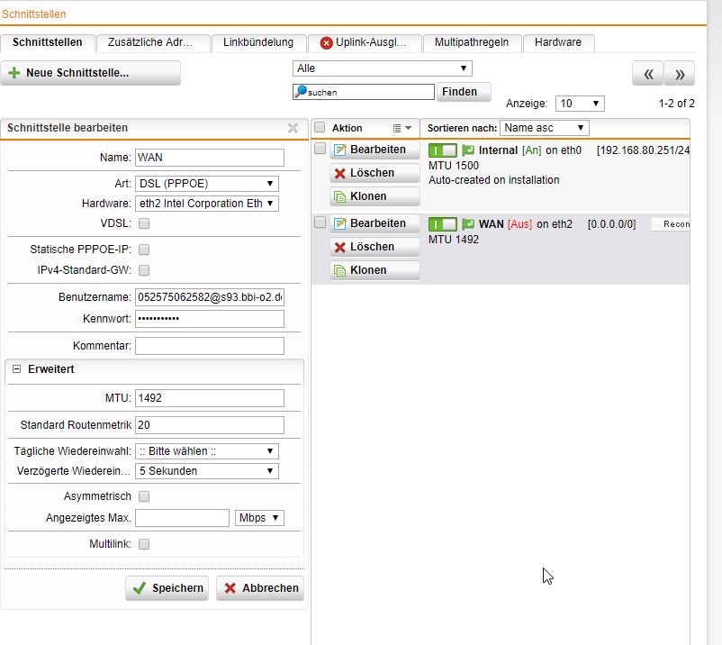Viewport: 722px width, 645px height.
Task: Open the Art dropdown showing DSL (PPPOE)
Action: click(x=207, y=184)
